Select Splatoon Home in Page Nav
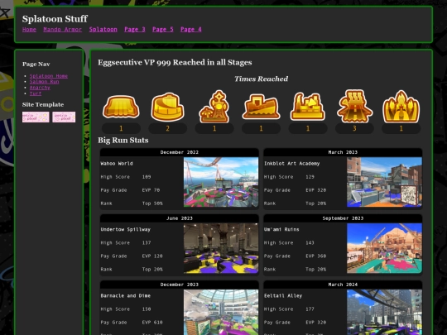The width and height of the screenshot is (447, 335). click(x=49, y=76)
